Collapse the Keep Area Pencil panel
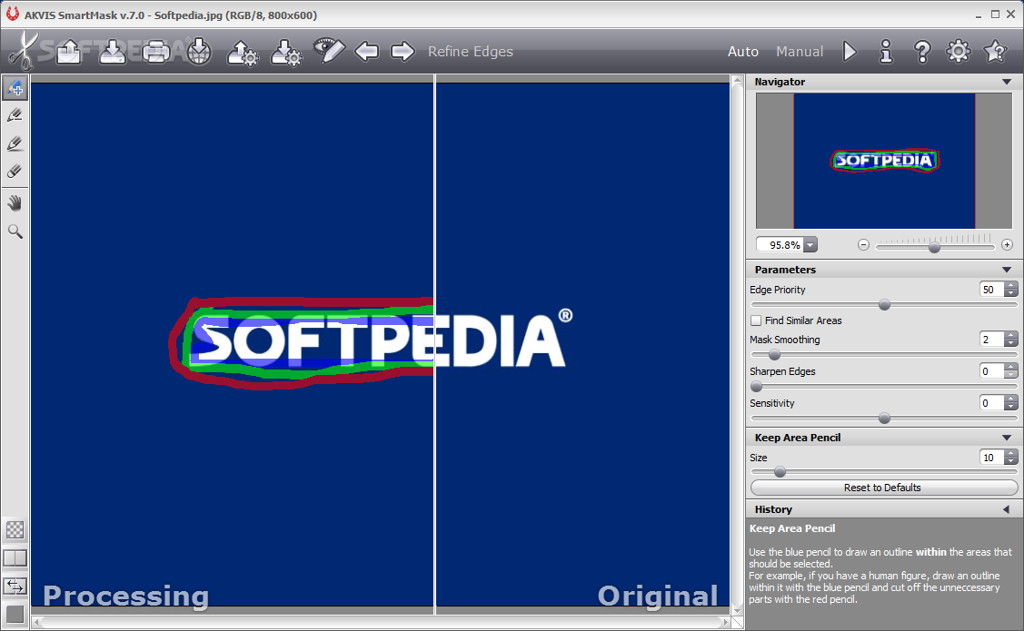Viewport: 1024px width, 631px height. [x=1007, y=438]
